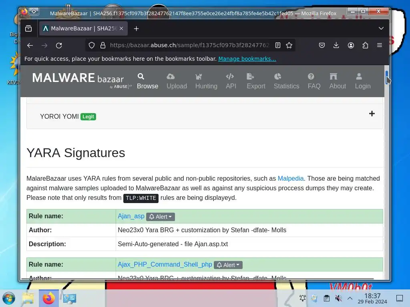Click the horizontal scrollbar at the window bottom
410x307 pixels.
(x=197, y=279)
